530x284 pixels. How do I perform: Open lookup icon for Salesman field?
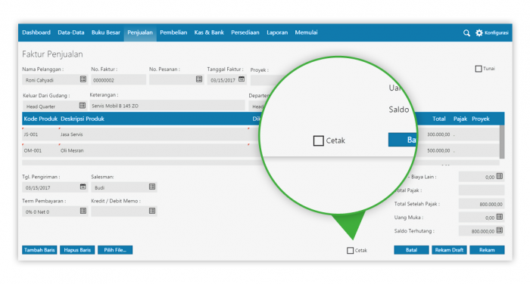click(152, 187)
